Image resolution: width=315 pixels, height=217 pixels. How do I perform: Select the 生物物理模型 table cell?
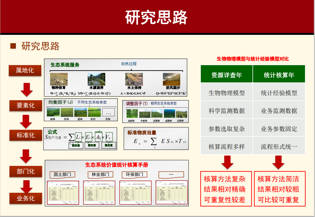227,93
